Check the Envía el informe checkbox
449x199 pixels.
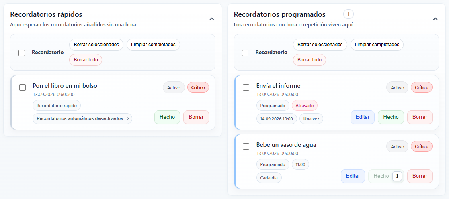tap(246, 87)
